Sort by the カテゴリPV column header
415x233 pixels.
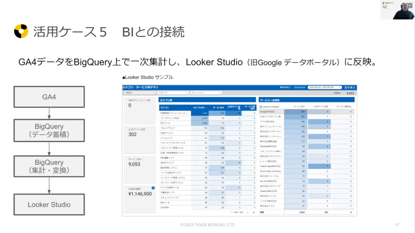[200, 108]
